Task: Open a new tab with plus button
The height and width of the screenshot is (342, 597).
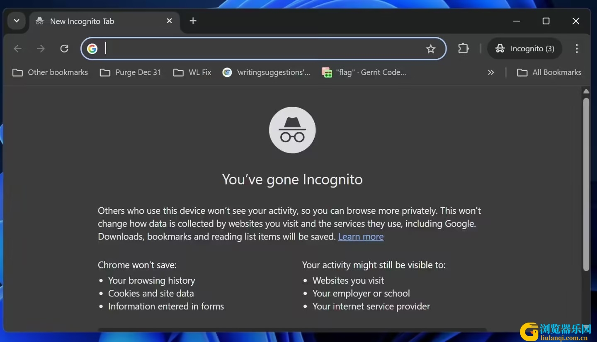Action: pyautogui.click(x=193, y=21)
